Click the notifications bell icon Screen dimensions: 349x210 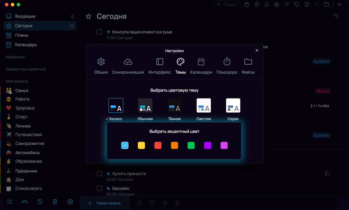[266, 5]
